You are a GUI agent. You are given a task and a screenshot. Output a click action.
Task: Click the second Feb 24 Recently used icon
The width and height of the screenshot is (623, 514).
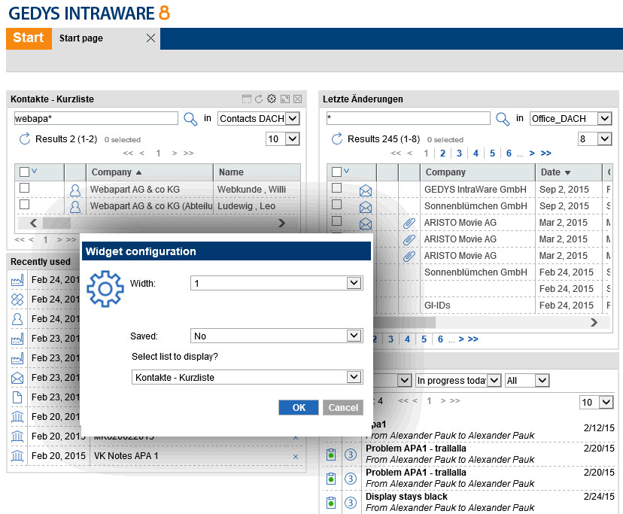(17, 300)
